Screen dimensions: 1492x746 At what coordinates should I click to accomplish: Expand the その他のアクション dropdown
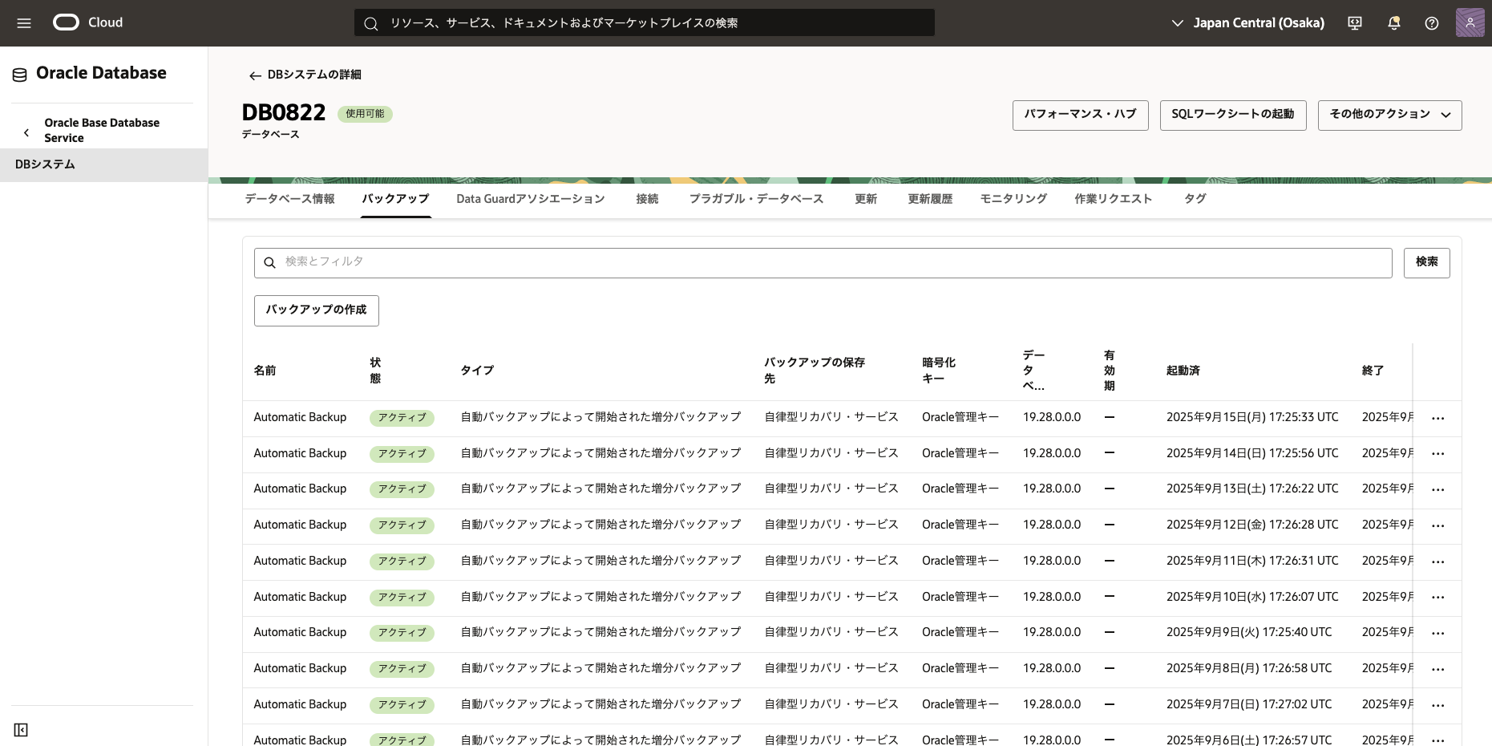pos(1389,115)
